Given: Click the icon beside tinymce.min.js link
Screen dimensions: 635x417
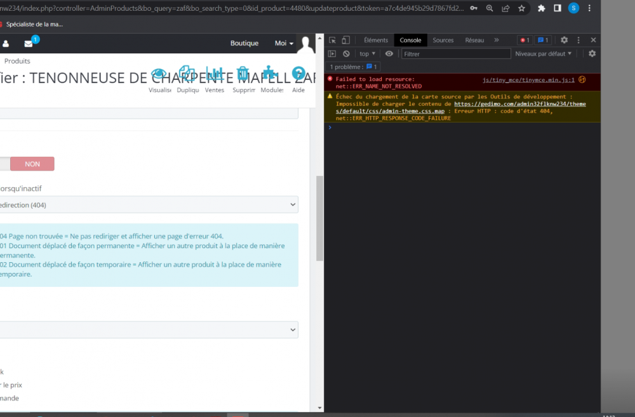Looking at the screenshot, I should click(x=582, y=80).
